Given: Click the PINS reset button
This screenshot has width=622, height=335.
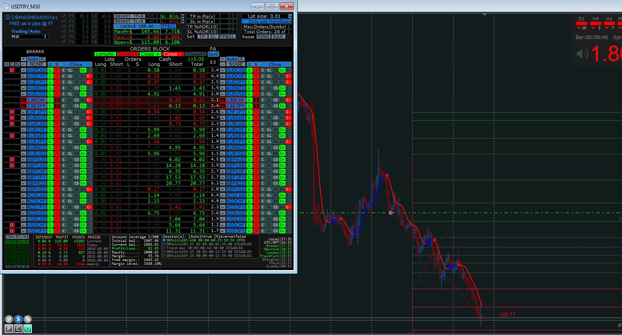Looking at the screenshot, I should [x=263, y=37].
